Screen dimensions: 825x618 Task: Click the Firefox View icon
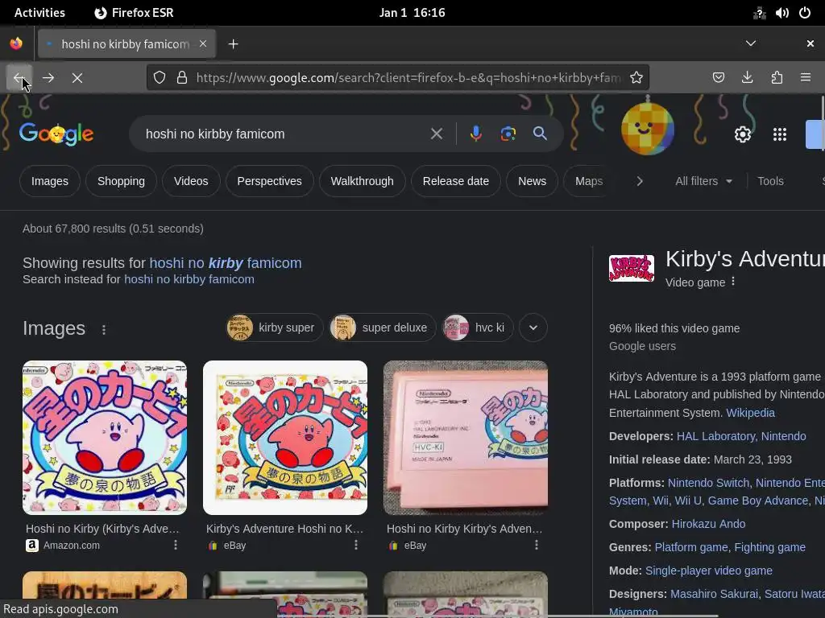tap(16, 43)
